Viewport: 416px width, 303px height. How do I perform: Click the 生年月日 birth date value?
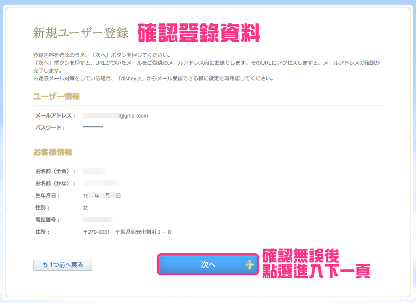pyautogui.click(x=102, y=196)
